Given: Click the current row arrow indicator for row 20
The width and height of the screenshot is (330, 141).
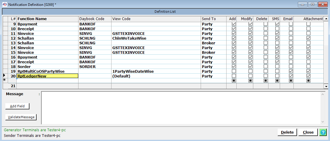Looking at the screenshot, I should pyautogui.click(x=4, y=76).
